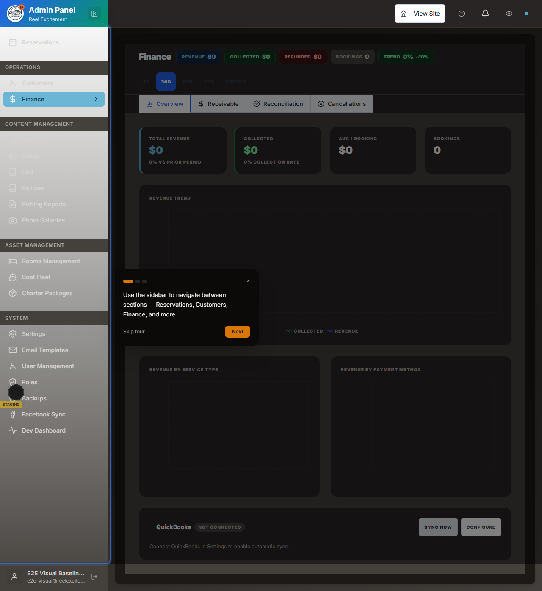This screenshot has width=542, height=591.
Task: Open the Roles sidebar item
Action: click(x=54, y=382)
